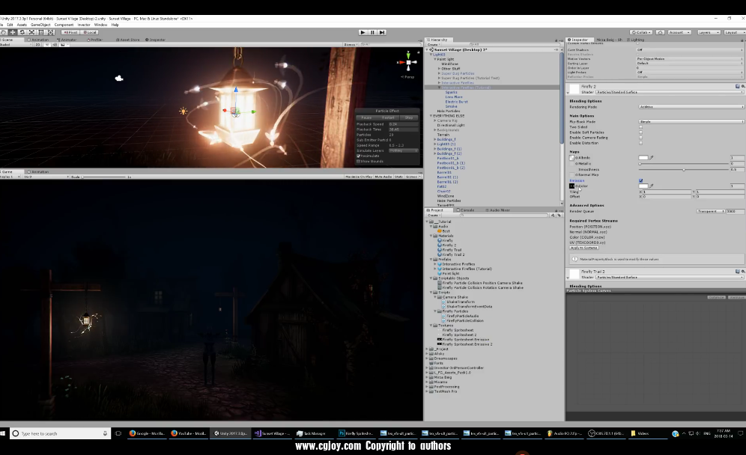Select the Hand tool in the toolbar
746x455 pixels.
[4, 32]
